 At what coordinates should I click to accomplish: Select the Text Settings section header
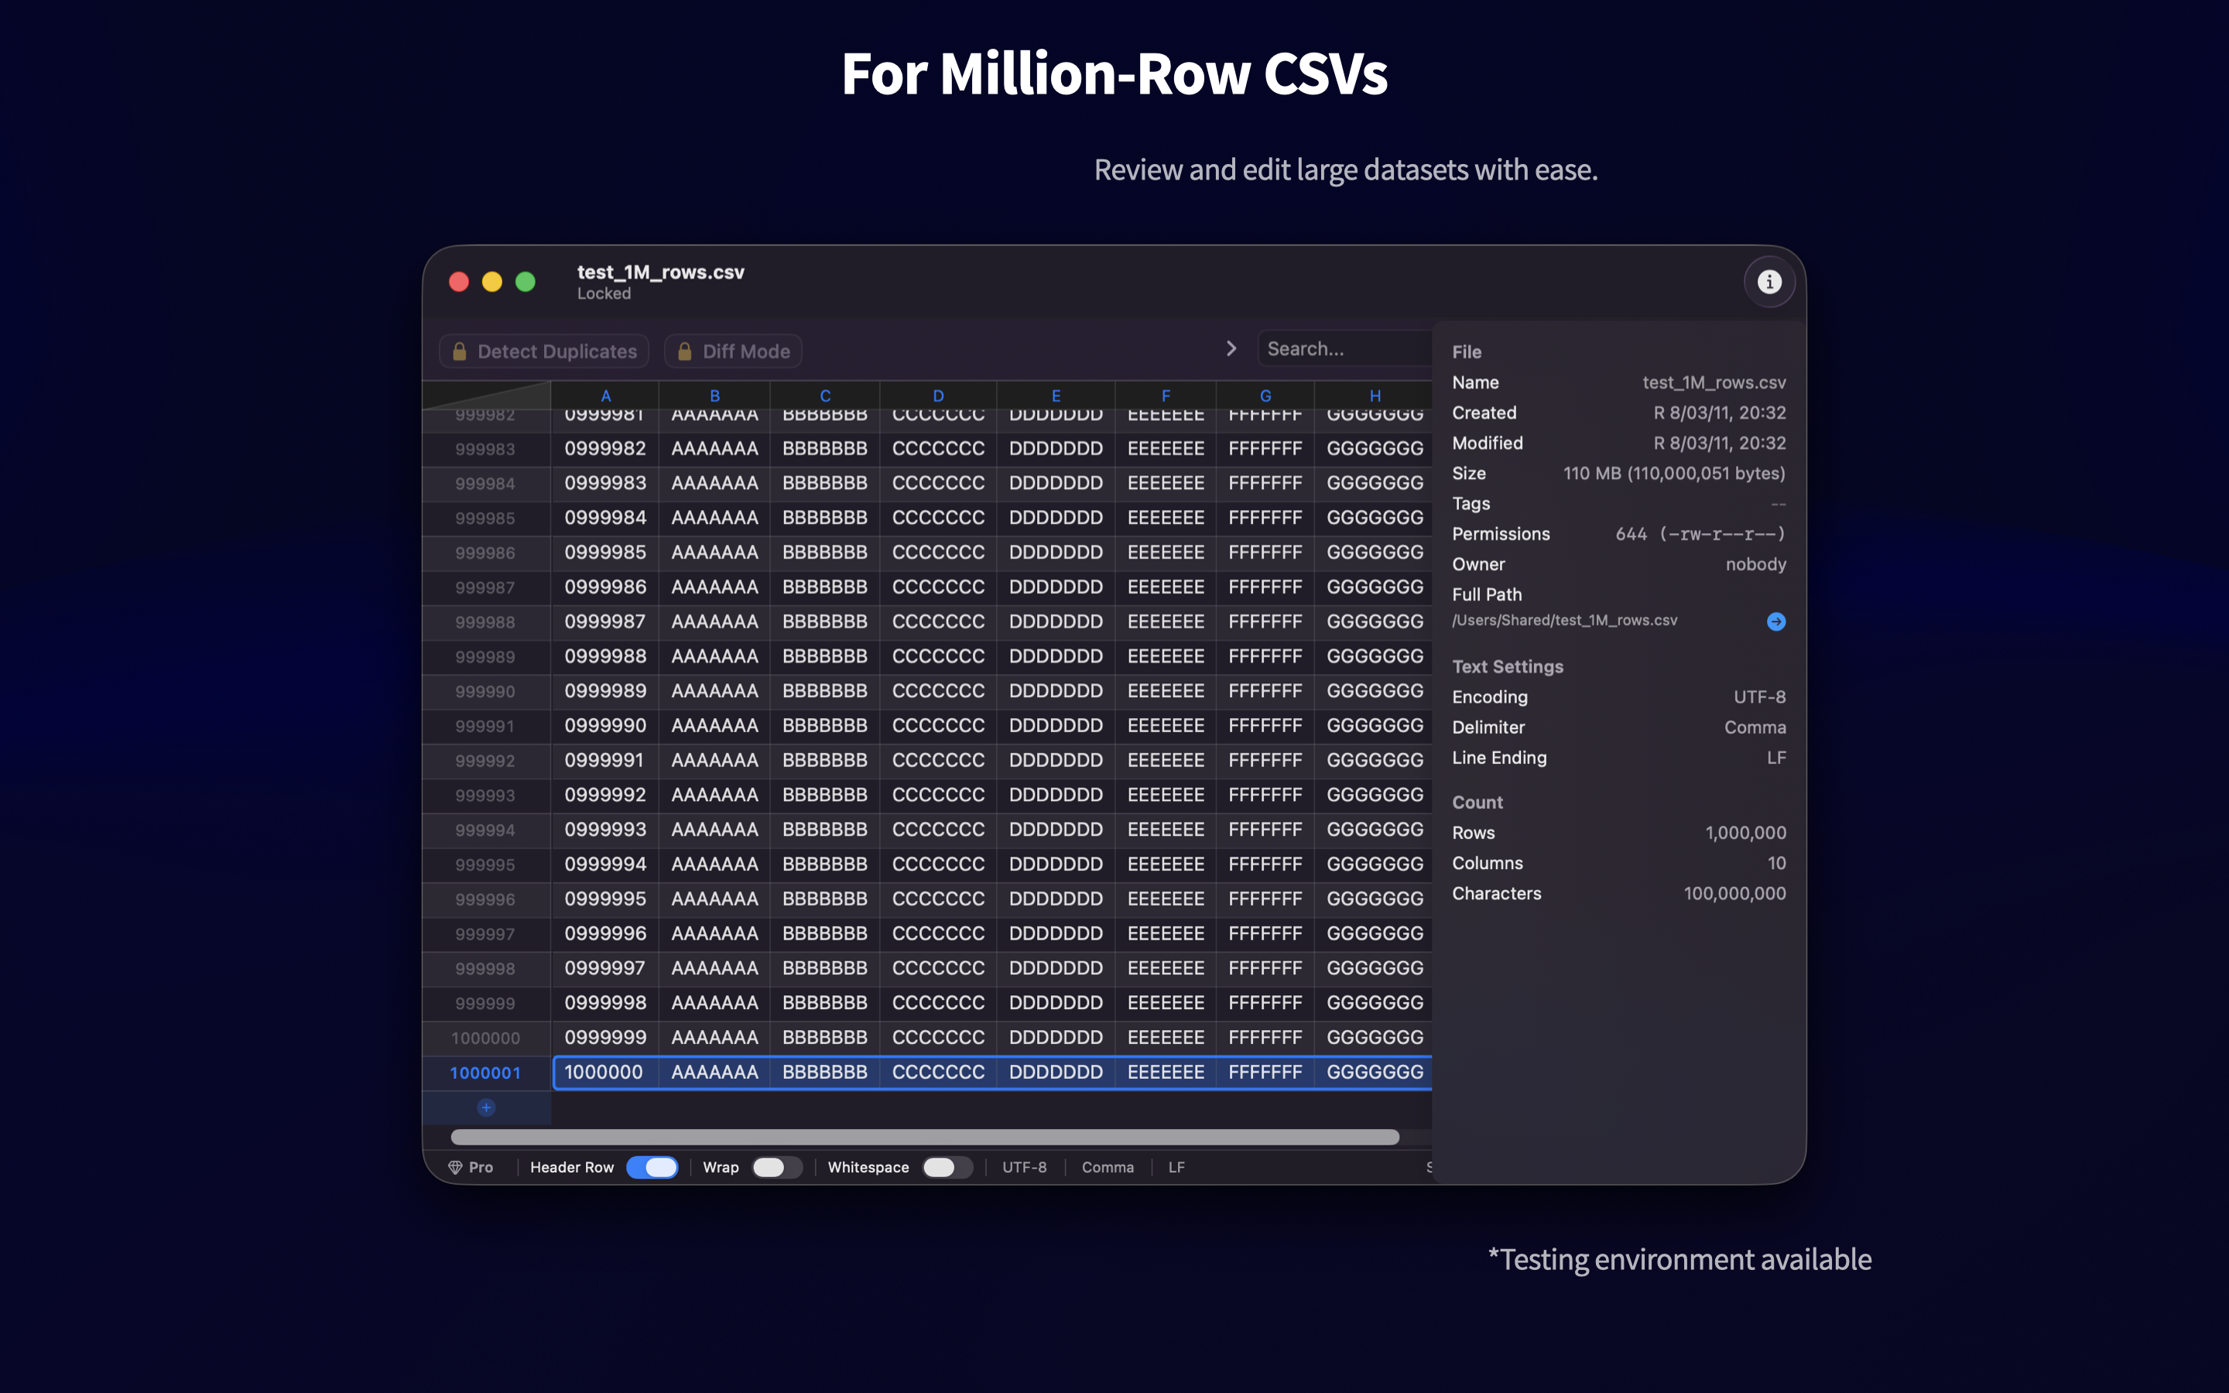pos(1508,666)
